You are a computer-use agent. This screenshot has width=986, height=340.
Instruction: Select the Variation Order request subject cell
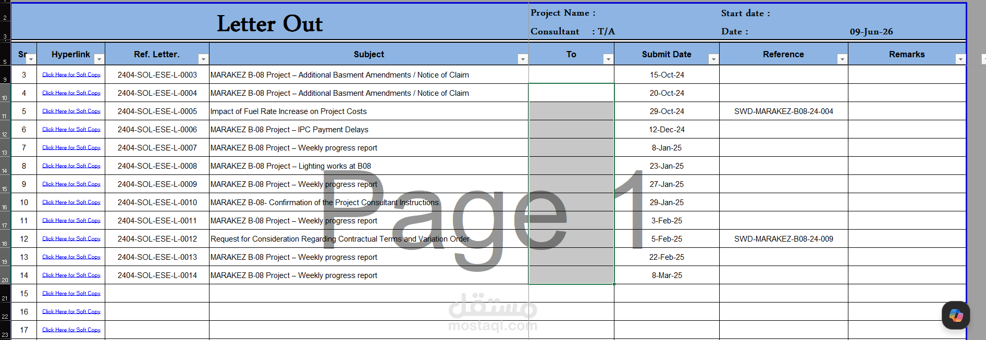click(x=369, y=239)
